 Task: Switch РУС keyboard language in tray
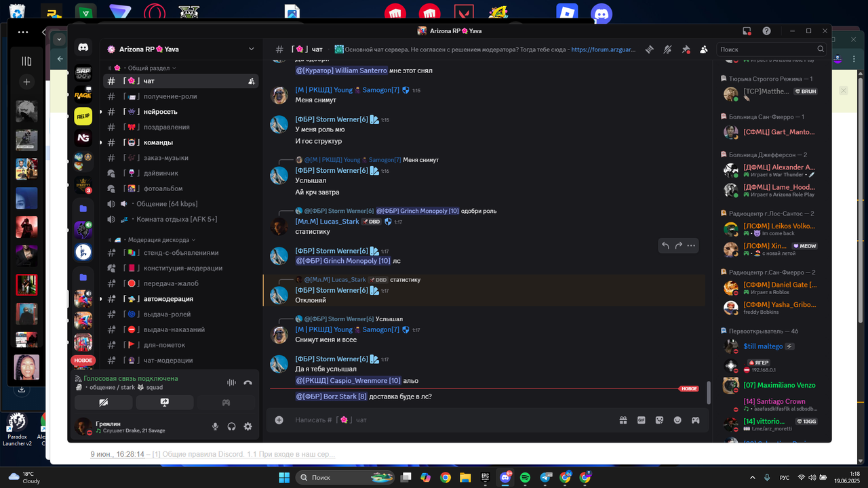click(785, 478)
